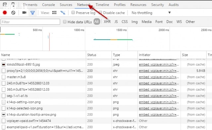This screenshot has width=212, height=130.
Task: Sort by the Name column header
Action: click(43, 55)
